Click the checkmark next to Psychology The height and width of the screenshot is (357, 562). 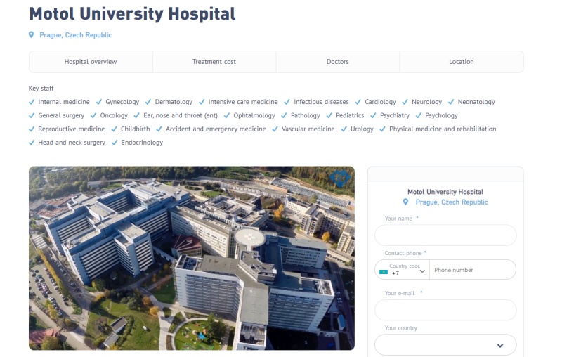tap(418, 115)
